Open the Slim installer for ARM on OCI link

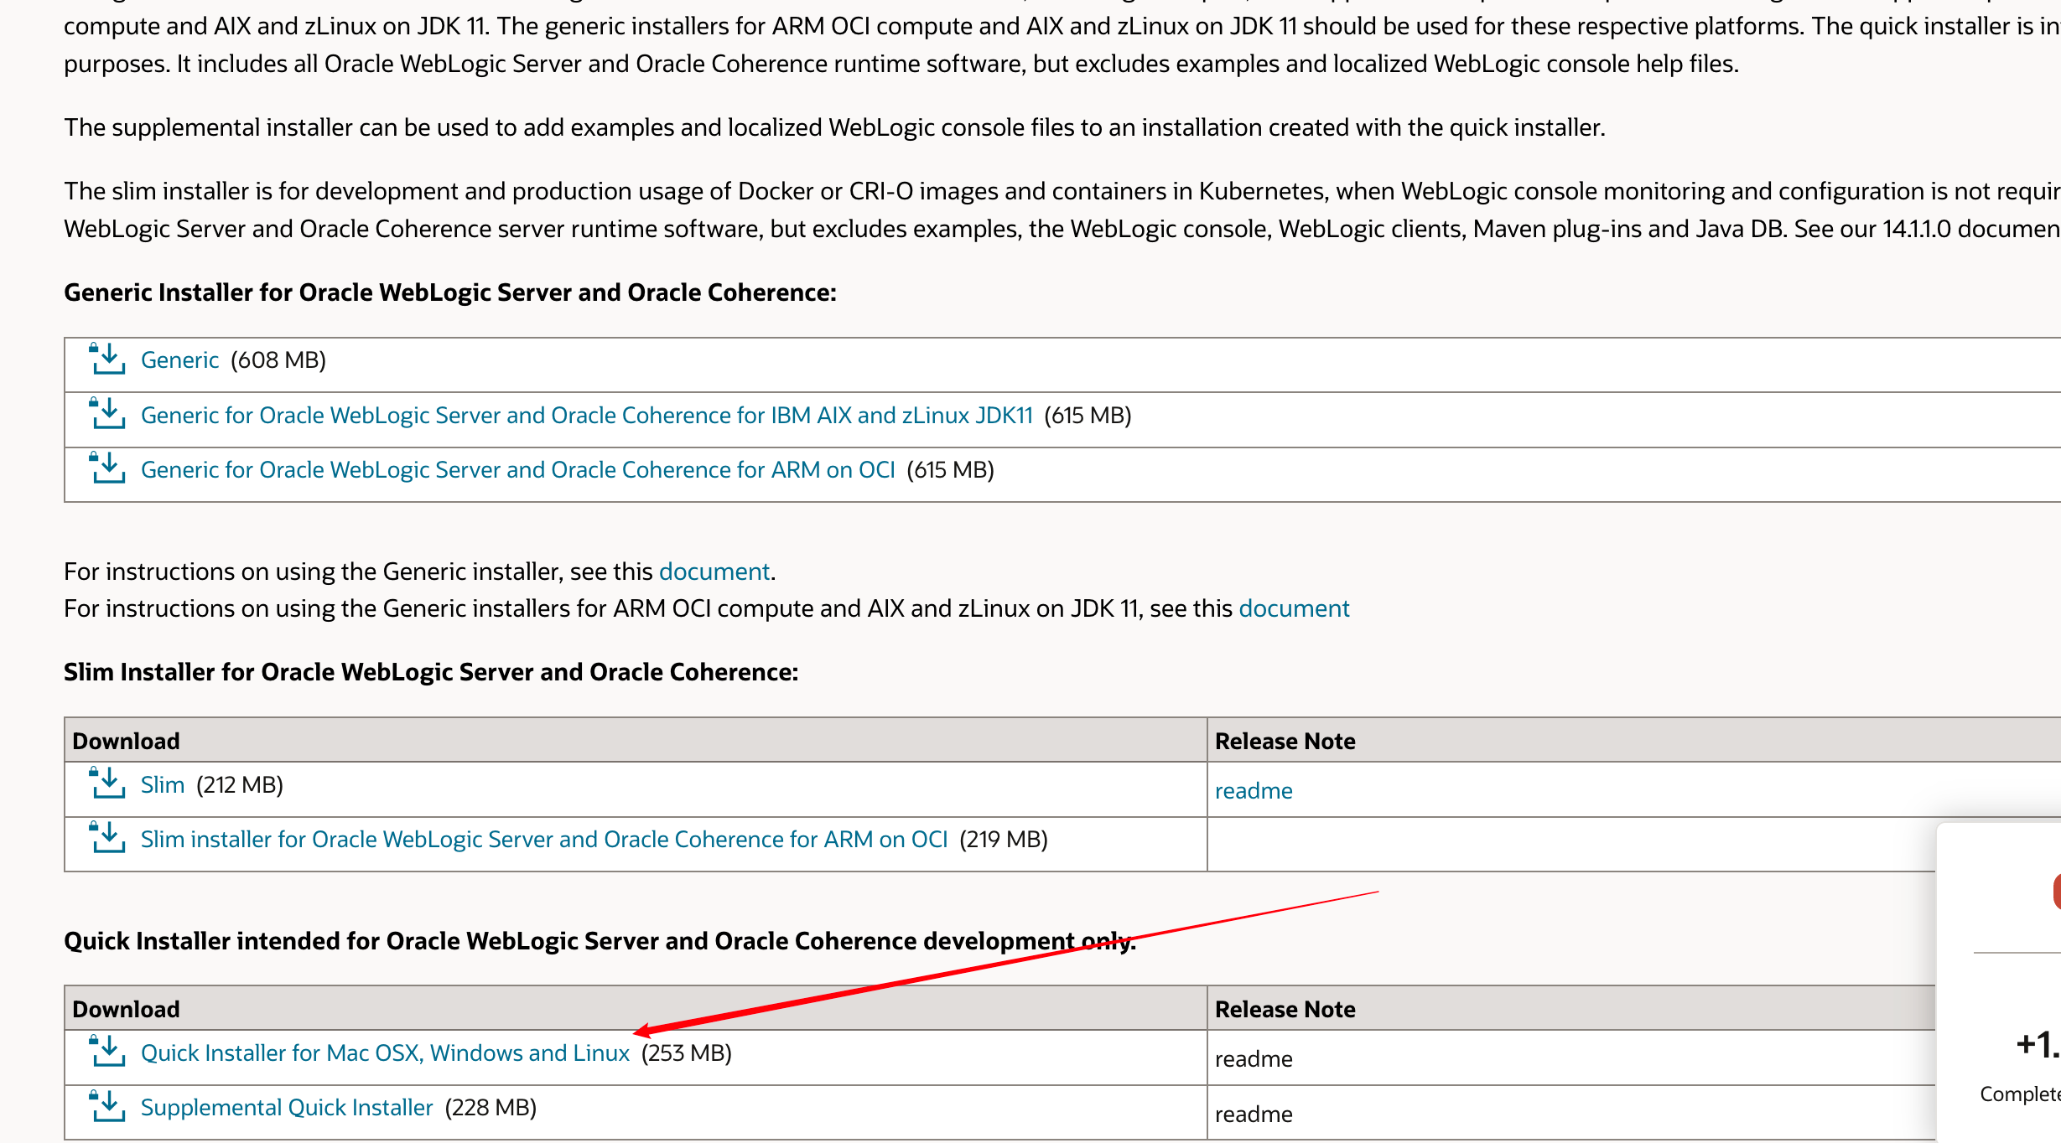coord(544,839)
